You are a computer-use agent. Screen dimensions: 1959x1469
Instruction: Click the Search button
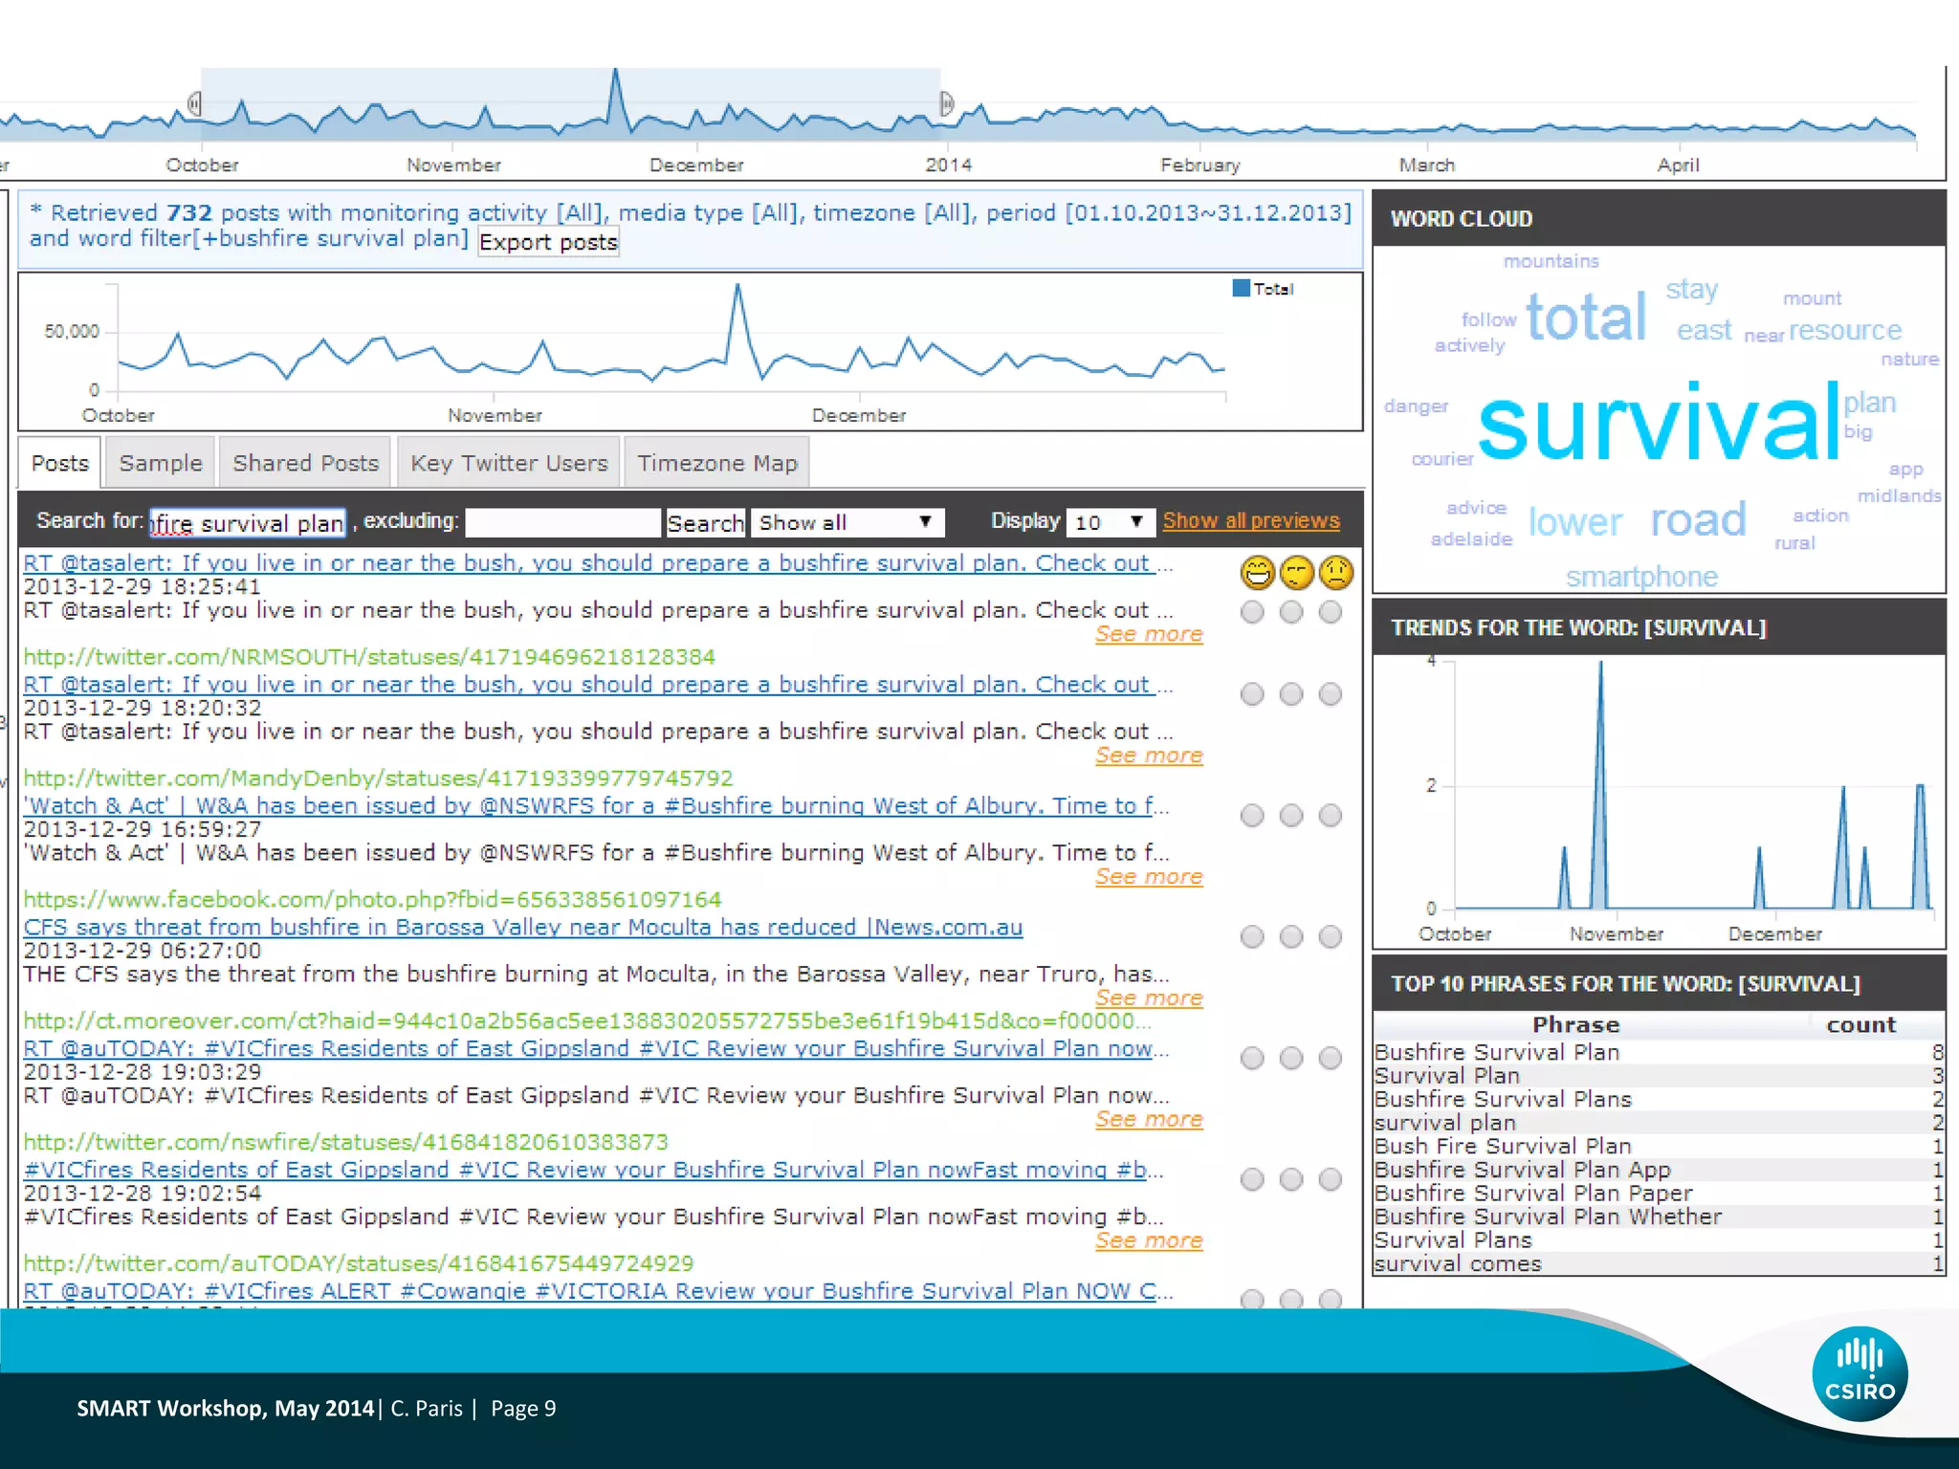tap(705, 523)
